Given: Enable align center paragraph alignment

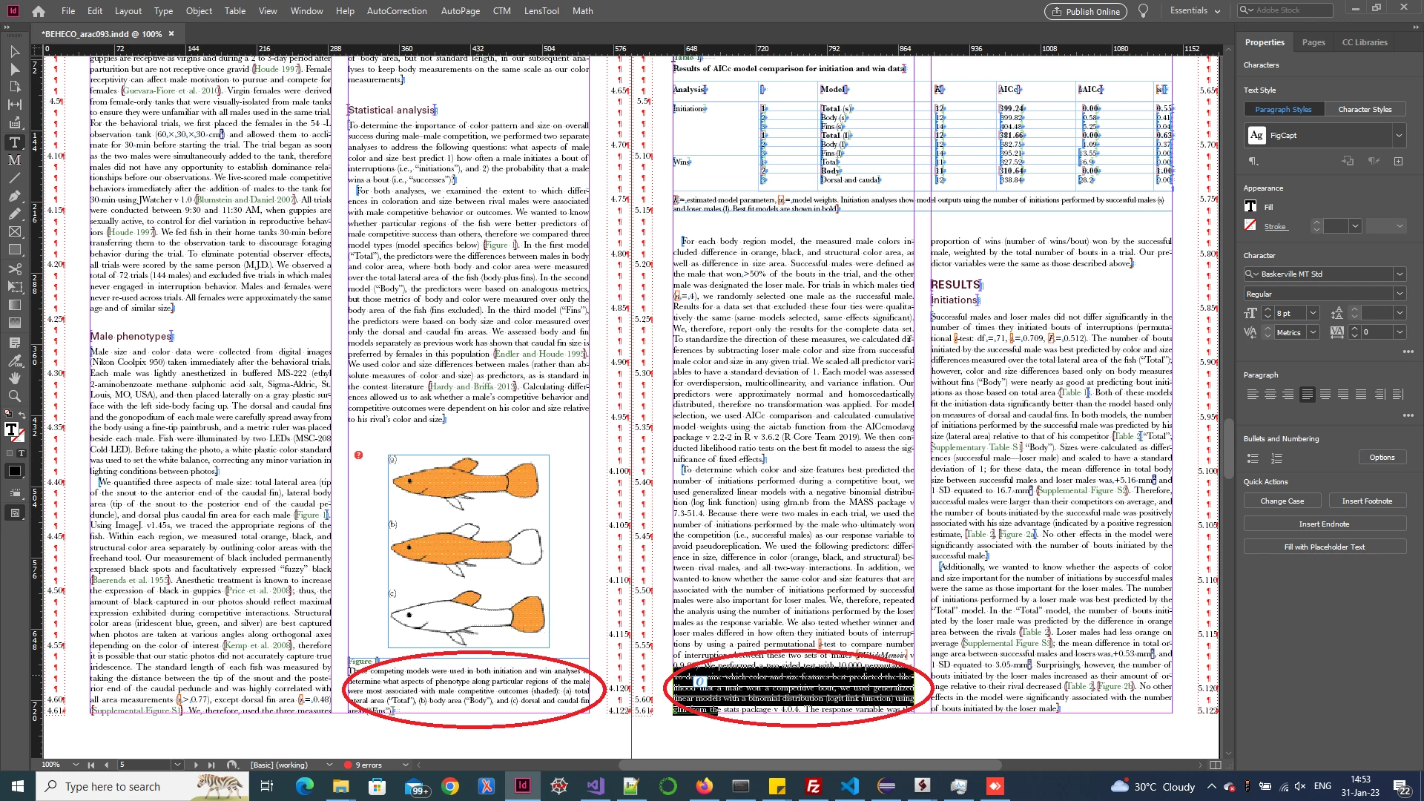Looking at the screenshot, I should point(1270,395).
